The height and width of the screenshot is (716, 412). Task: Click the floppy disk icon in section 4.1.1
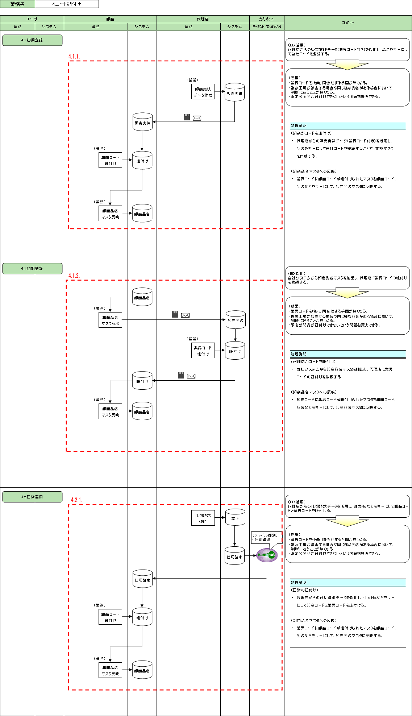[x=187, y=117]
